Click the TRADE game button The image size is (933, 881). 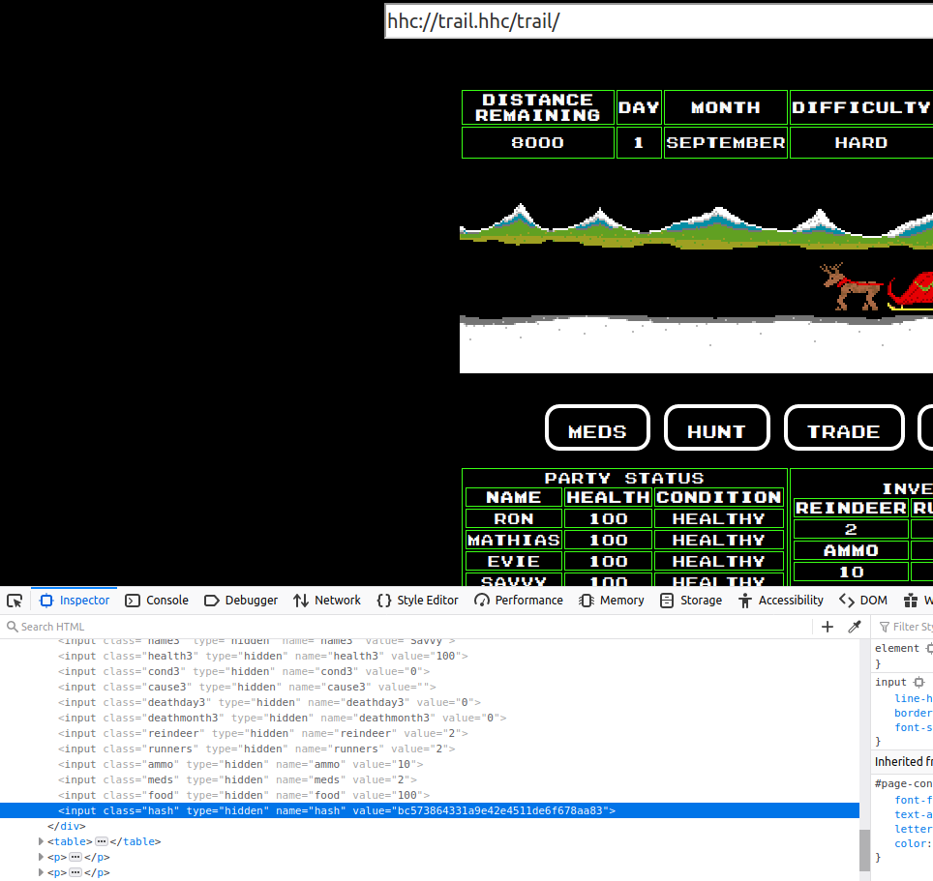pos(844,428)
